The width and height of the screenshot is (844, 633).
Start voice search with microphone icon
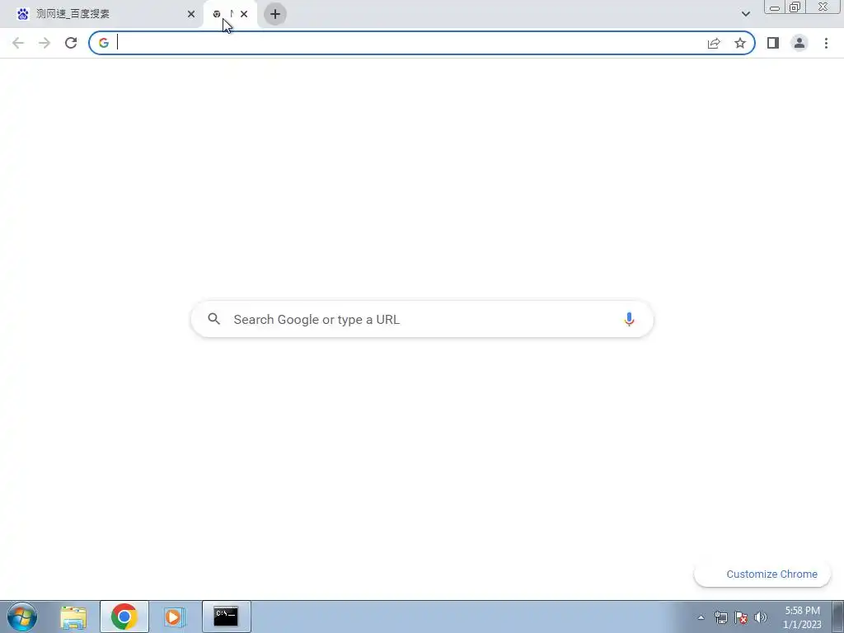pos(629,319)
